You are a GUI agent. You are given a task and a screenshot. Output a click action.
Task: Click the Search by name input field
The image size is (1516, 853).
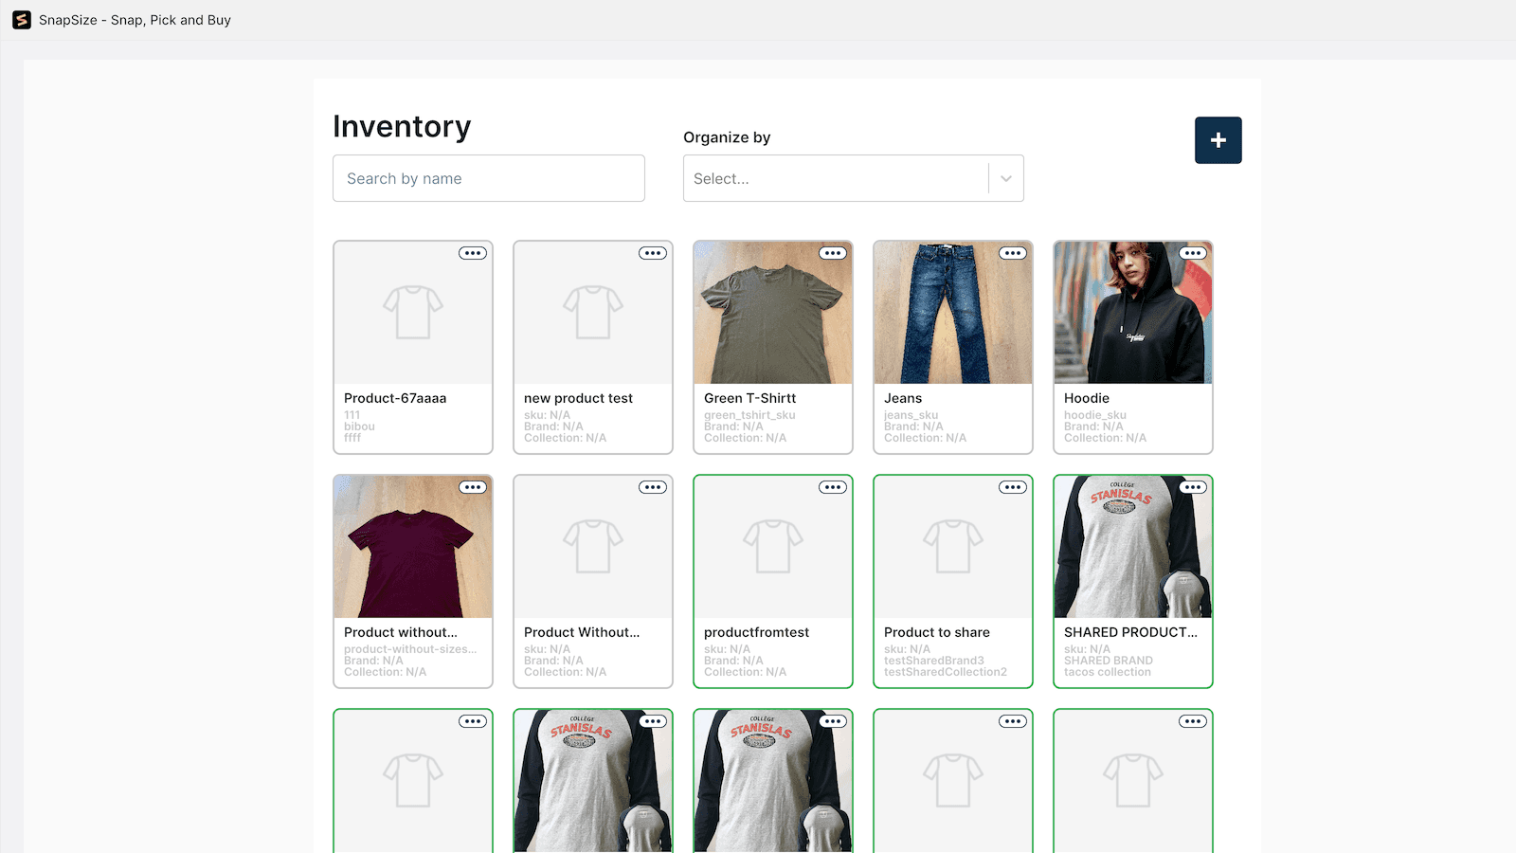pos(488,178)
